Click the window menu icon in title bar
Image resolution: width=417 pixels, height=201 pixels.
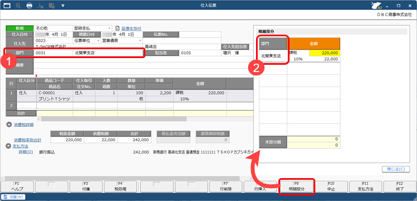point(7,6)
